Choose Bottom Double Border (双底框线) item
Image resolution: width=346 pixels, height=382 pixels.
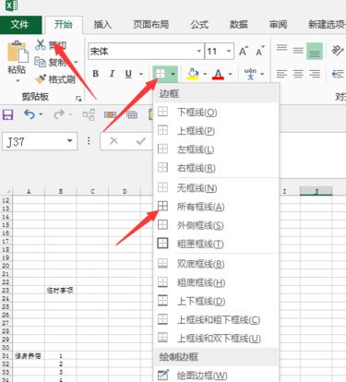click(216, 264)
